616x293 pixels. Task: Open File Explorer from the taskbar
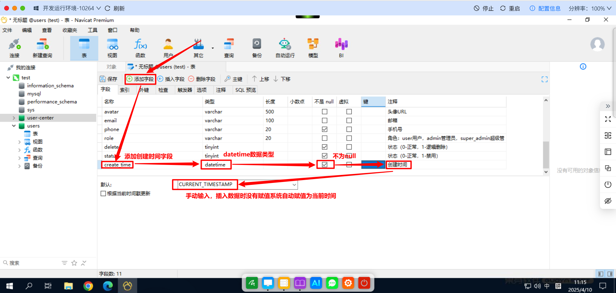pos(68,286)
